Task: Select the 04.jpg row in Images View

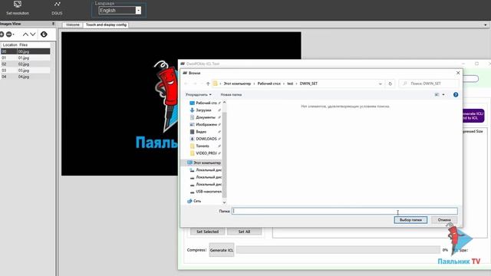Action: (25, 77)
